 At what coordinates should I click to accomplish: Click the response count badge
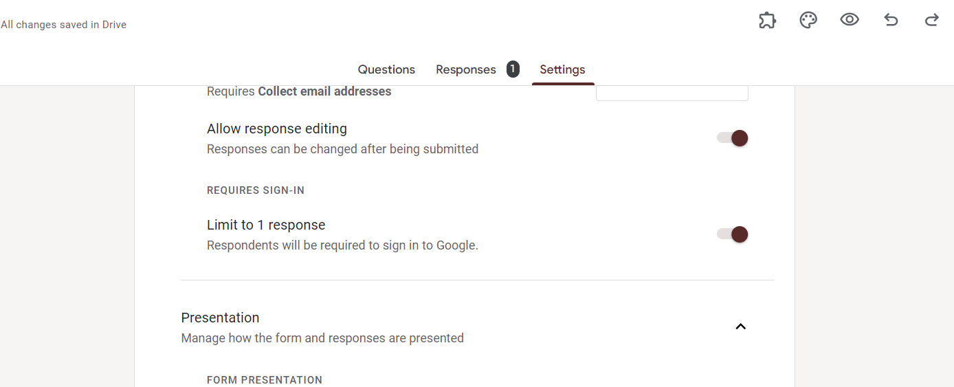click(513, 69)
